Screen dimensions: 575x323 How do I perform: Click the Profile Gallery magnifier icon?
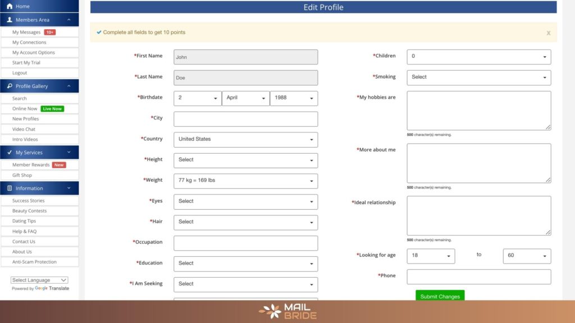coord(9,86)
